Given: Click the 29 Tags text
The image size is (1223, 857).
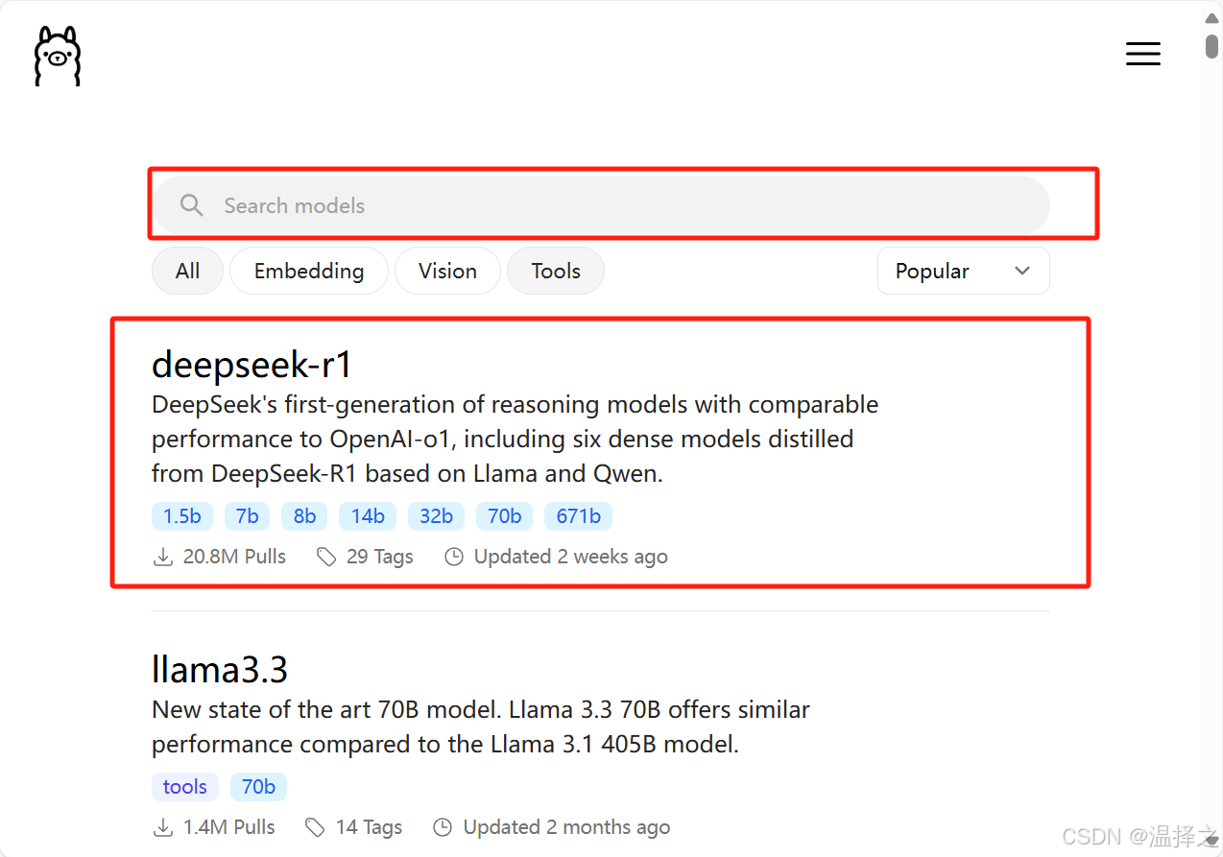Looking at the screenshot, I should (x=380, y=557).
